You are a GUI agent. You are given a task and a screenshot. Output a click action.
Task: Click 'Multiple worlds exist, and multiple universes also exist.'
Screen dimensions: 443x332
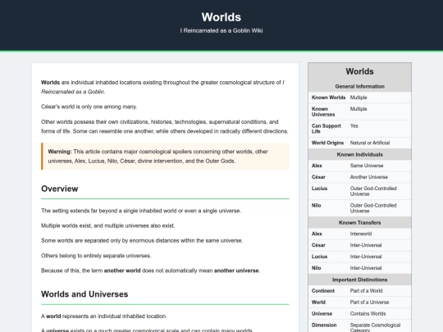(108, 225)
